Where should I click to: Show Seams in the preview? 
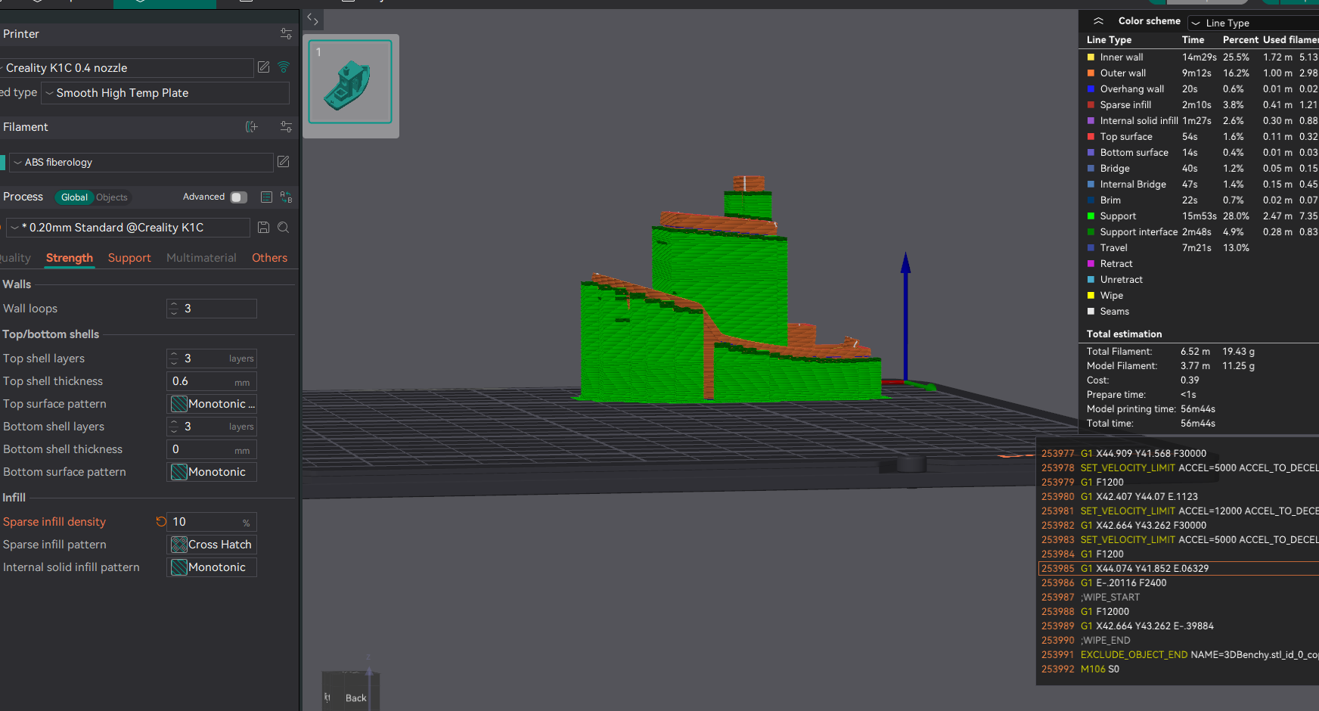click(x=1091, y=312)
